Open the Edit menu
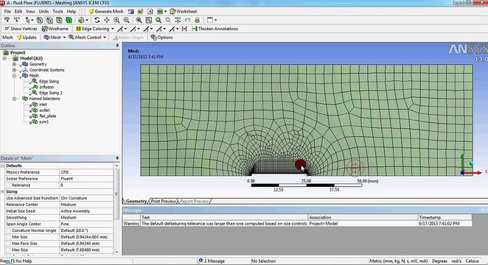Screen dimensions: 488x265 tap(18, 12)
